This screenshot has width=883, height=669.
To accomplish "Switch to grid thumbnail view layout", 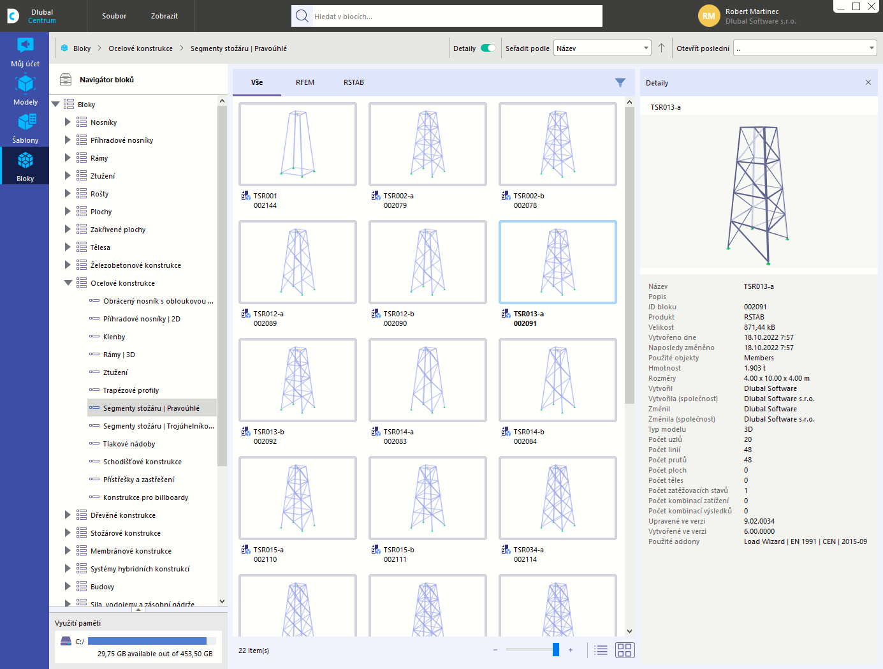I will (625, 650).
